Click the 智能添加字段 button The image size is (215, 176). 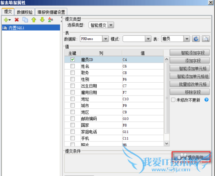[x=190, y=53]
